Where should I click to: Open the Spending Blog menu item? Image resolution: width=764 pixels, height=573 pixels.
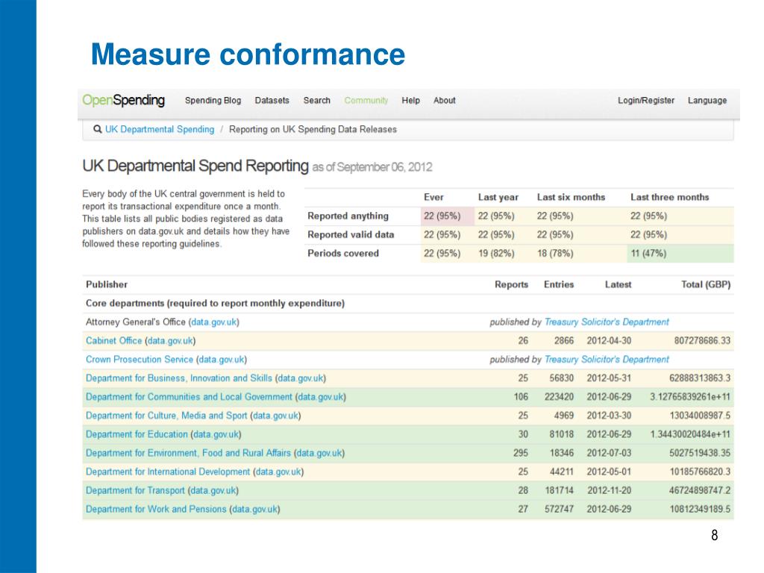click(x=213, y=101)
